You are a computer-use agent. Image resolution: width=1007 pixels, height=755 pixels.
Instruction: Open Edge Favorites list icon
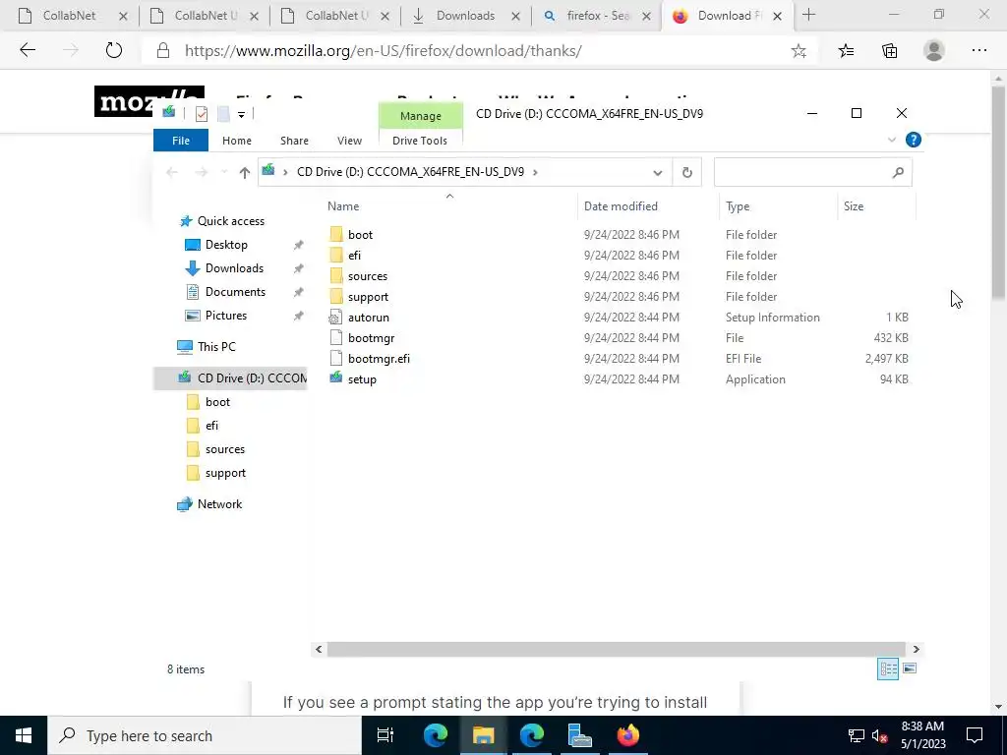(x=846, y=51)
